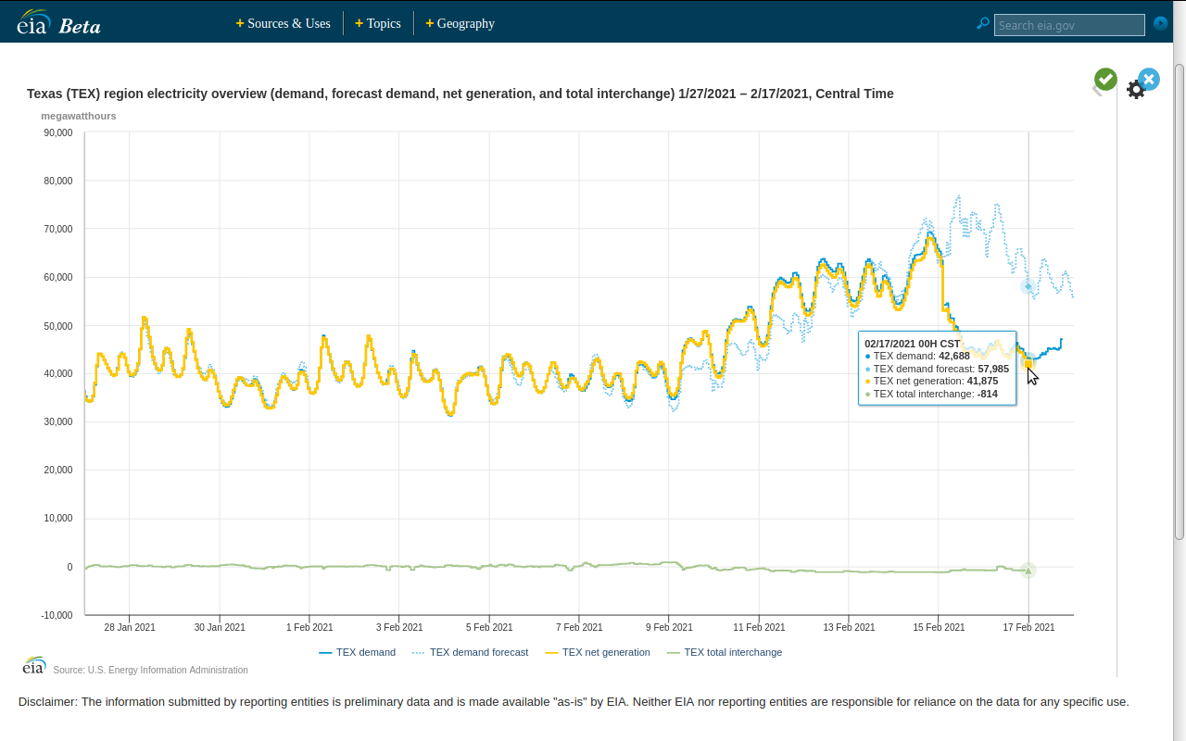Click the "50,000" y-axis label

58,325
